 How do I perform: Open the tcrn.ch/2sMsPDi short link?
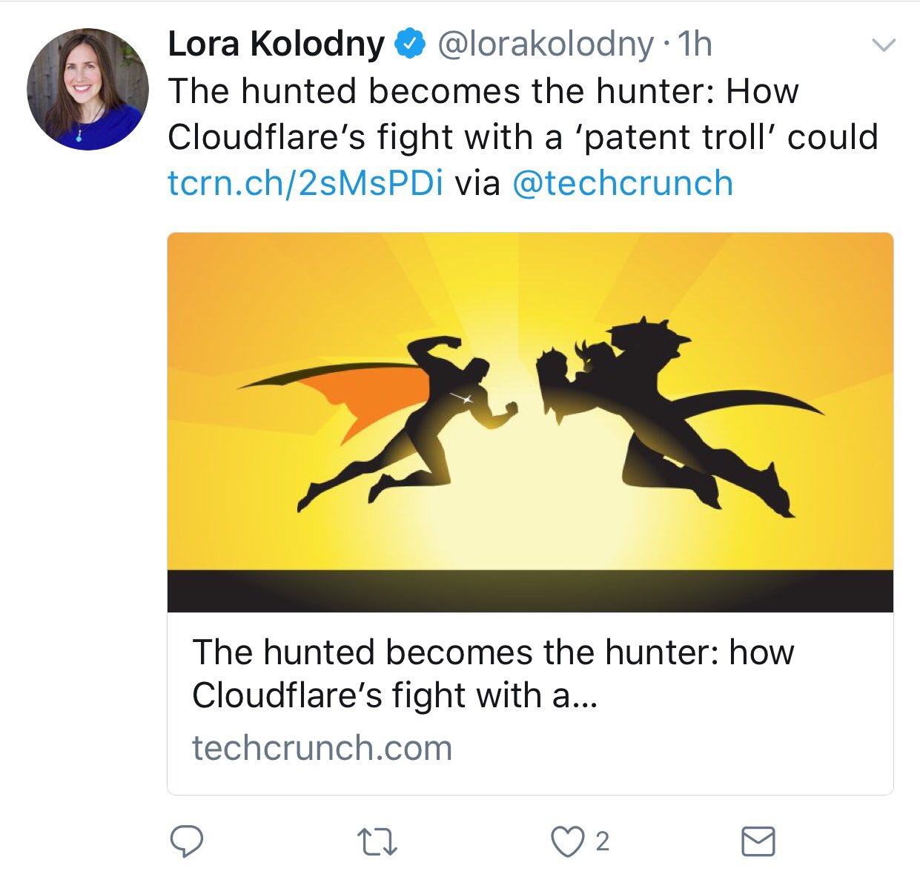click(x=305, y=183)
